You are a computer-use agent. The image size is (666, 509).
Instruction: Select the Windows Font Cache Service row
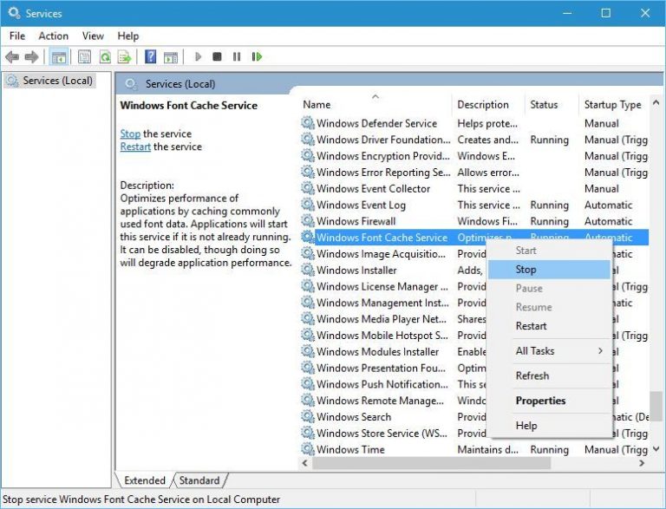tap(474, 237)
